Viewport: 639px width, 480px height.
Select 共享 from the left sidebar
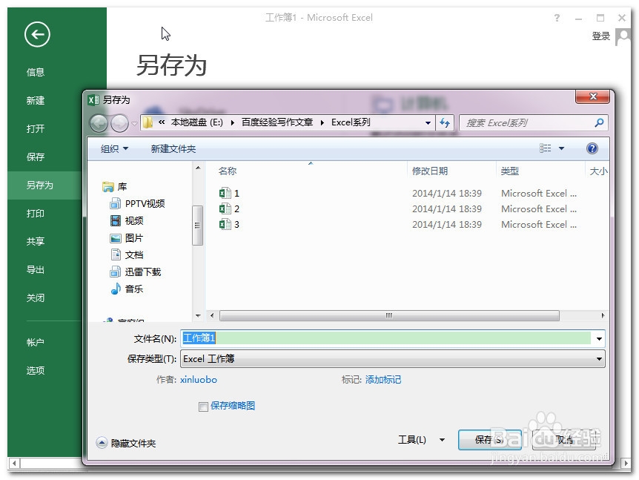(x=36, y=240)
